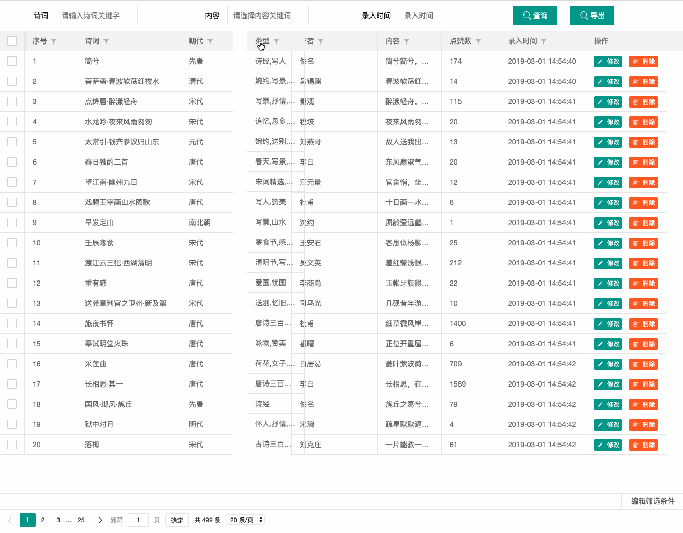Open filter icon on 诗词 column header
This screenshot has width=683, height=533.
coord(106,41)
